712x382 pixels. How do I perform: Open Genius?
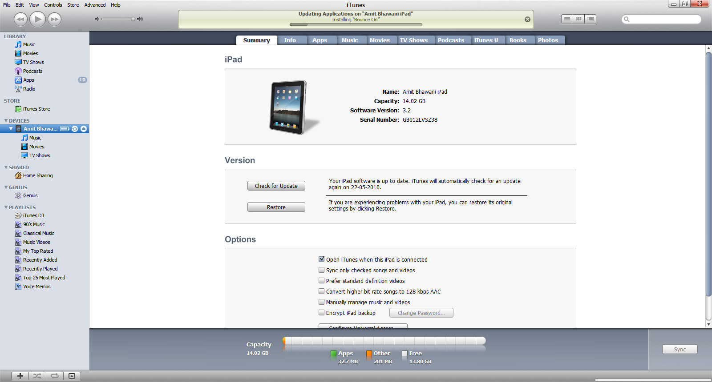tap(30, 195)
